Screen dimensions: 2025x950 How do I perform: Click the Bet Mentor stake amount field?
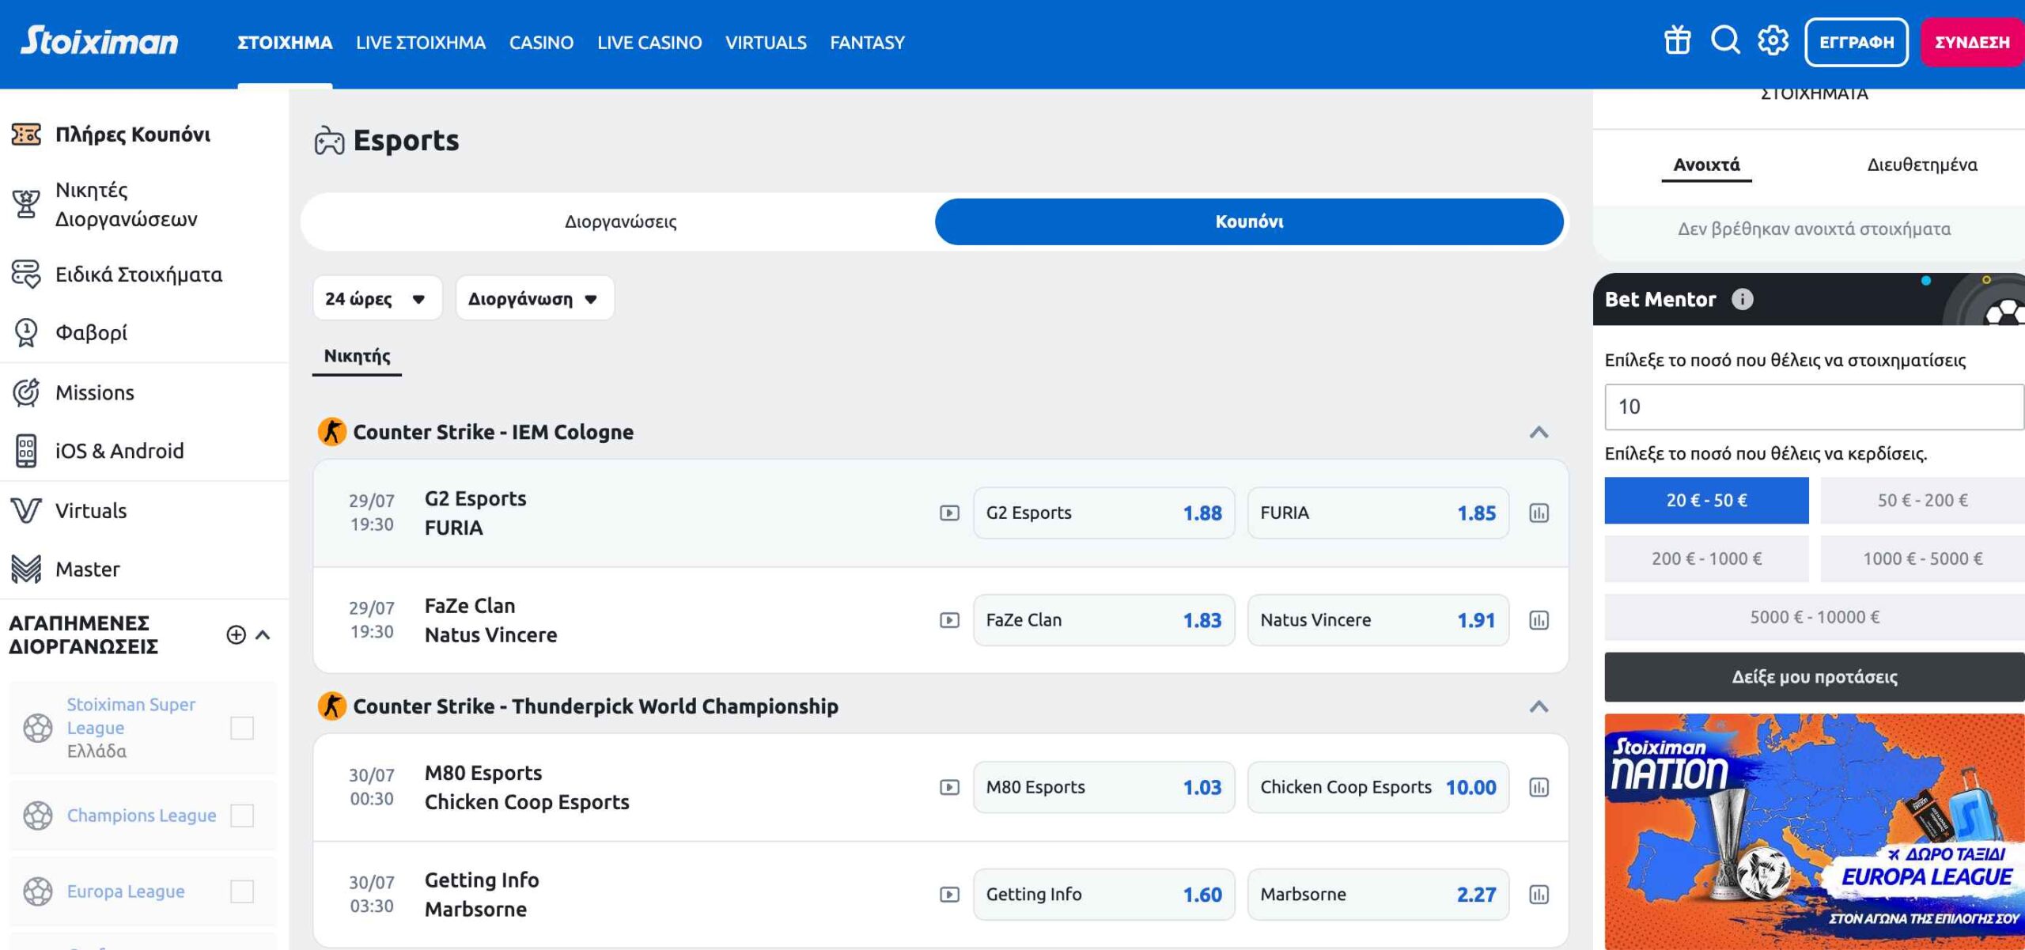coord(1815,407)
